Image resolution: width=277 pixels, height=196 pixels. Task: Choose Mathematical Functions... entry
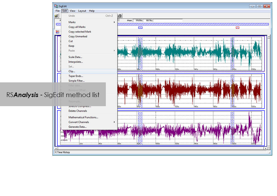[83, 117]
